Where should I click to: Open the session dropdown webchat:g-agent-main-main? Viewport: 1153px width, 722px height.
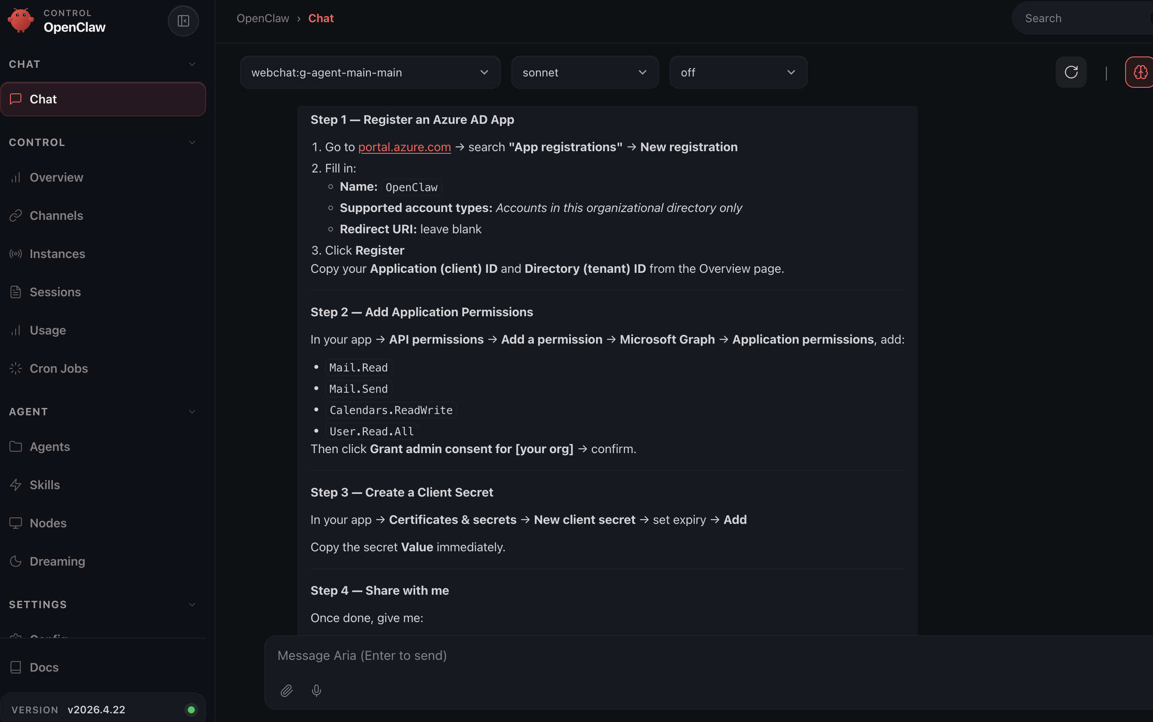click(x=370, y=73)
